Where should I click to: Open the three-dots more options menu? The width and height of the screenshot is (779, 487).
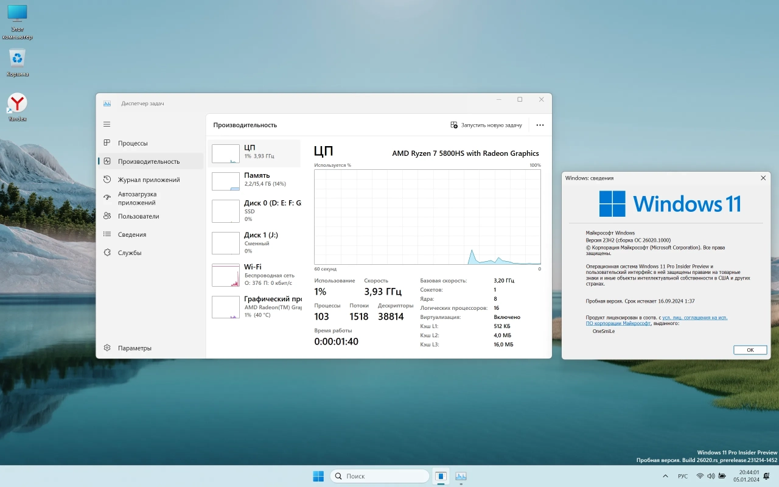click(540, 125)
